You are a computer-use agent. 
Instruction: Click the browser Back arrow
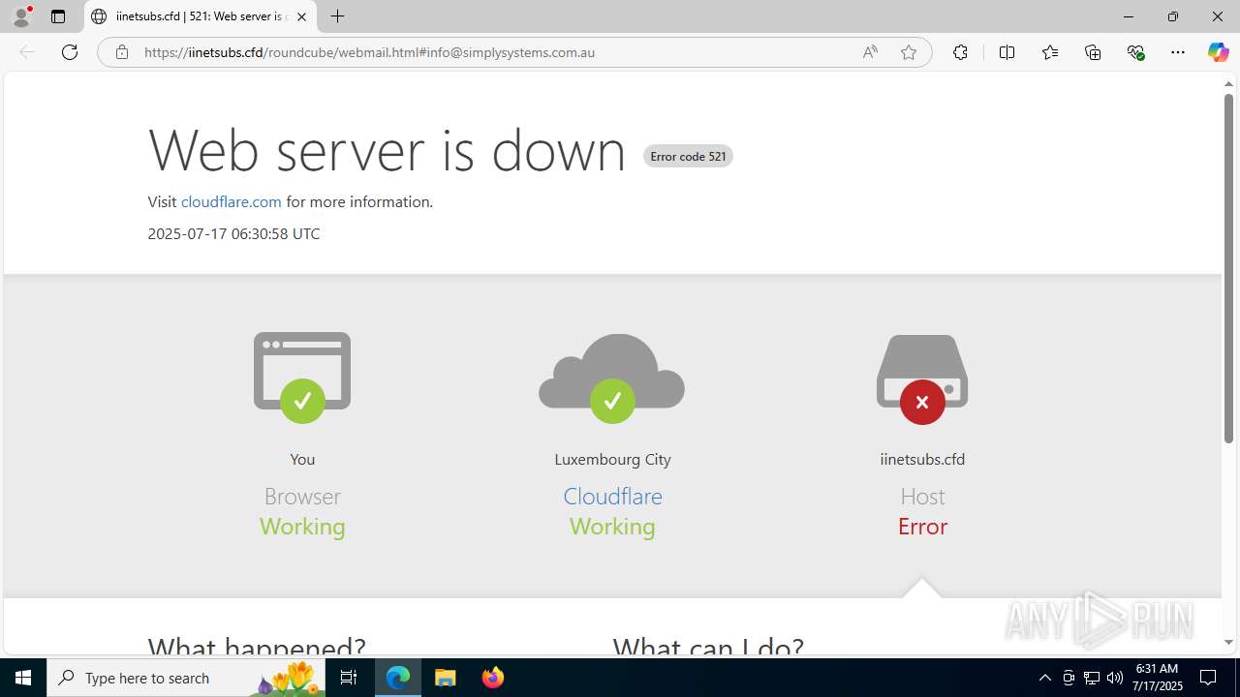coord(27,52)
